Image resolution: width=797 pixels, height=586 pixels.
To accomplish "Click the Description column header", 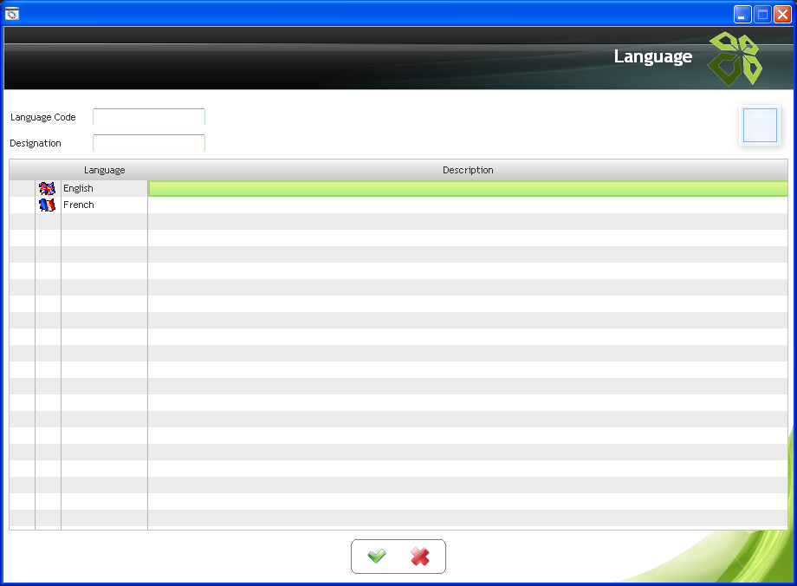I will 468,170.
